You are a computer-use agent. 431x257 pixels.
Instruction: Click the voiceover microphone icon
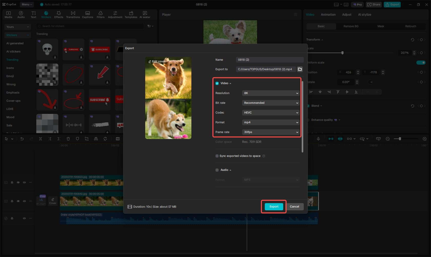pyautogui.click(x=318, y=139)
